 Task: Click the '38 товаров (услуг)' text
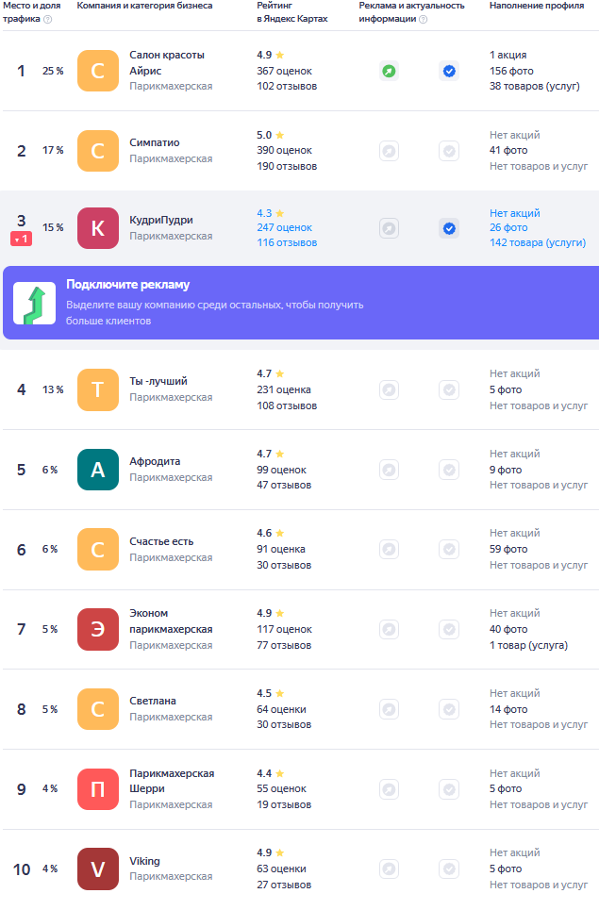click(535, 86)
